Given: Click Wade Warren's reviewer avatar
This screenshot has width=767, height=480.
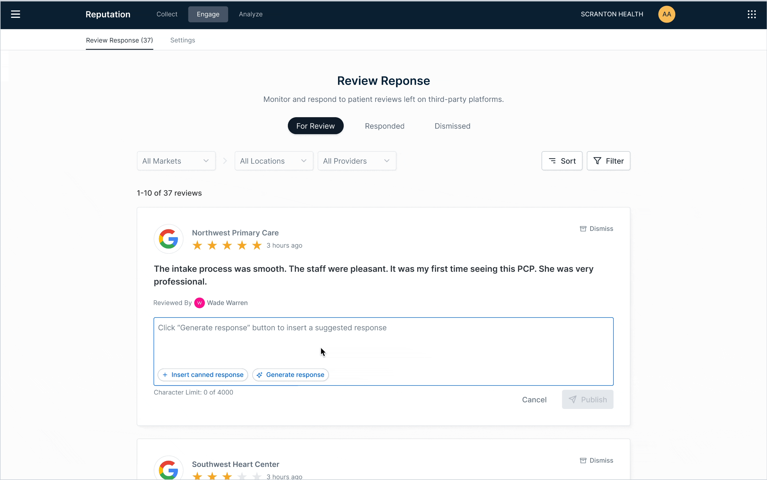Looking at the screenshot, I should pyautogui.click(x=199, y=303).
